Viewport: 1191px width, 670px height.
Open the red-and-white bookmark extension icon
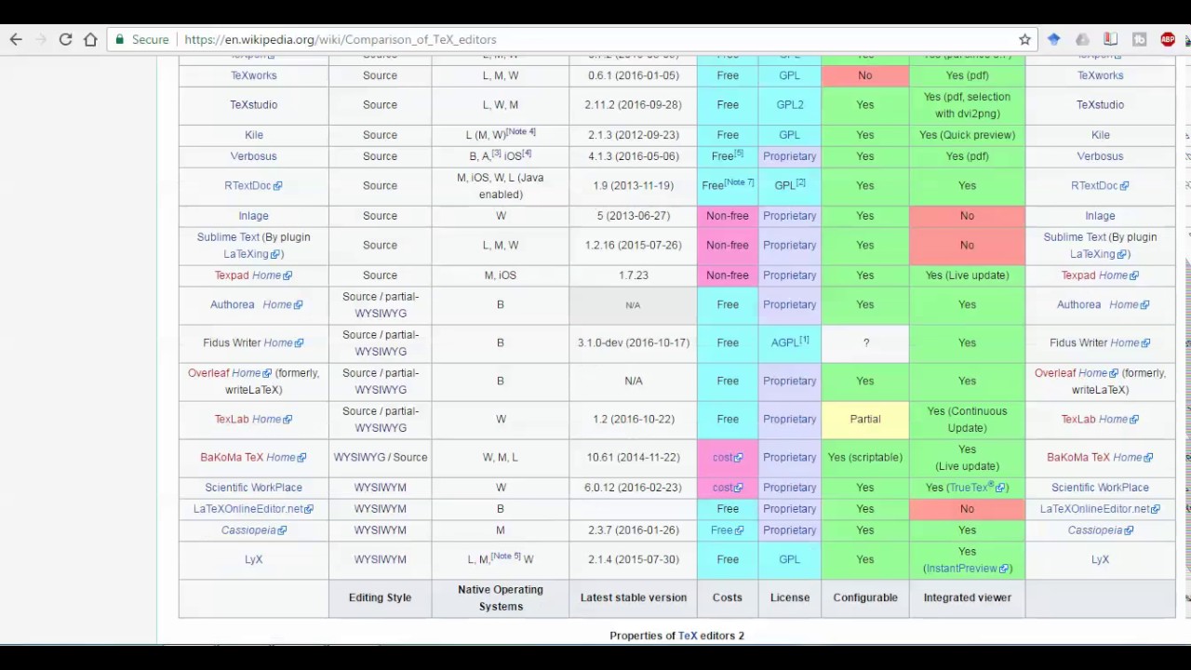pyautogui.click(x=1110, y=39)
